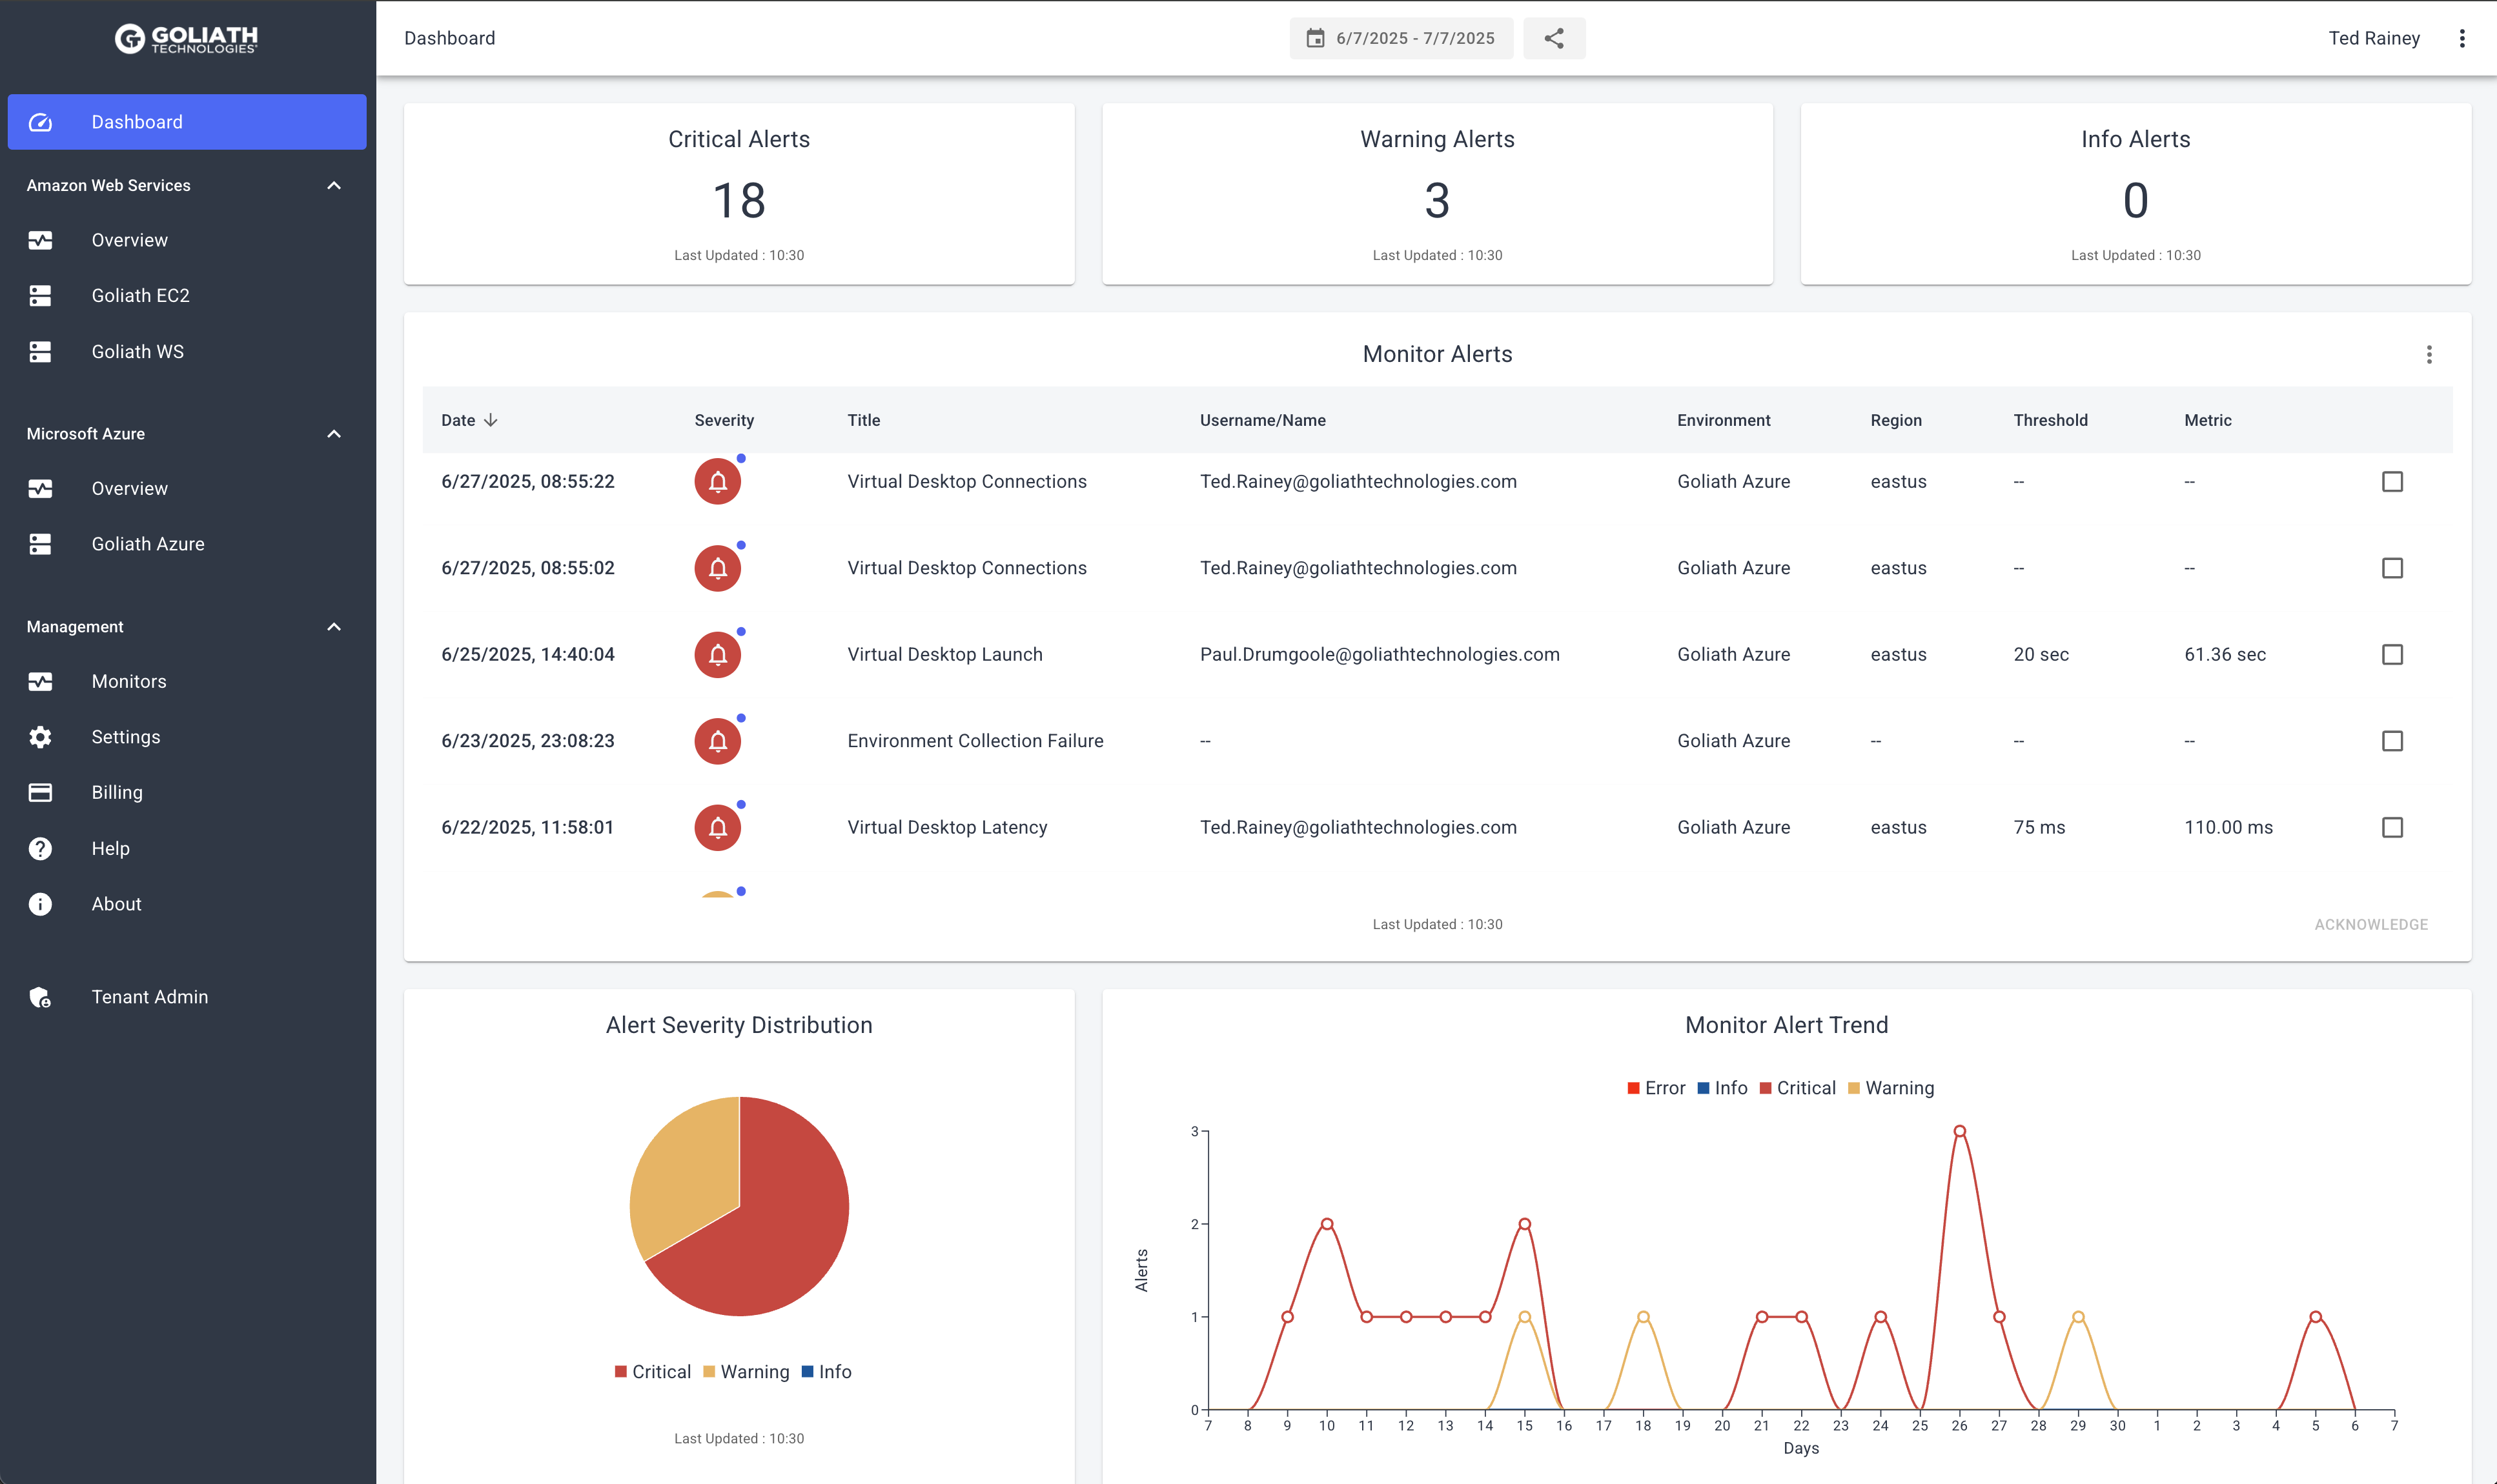Go to Billing page
2497x1484 pixels.
(187, 792)
